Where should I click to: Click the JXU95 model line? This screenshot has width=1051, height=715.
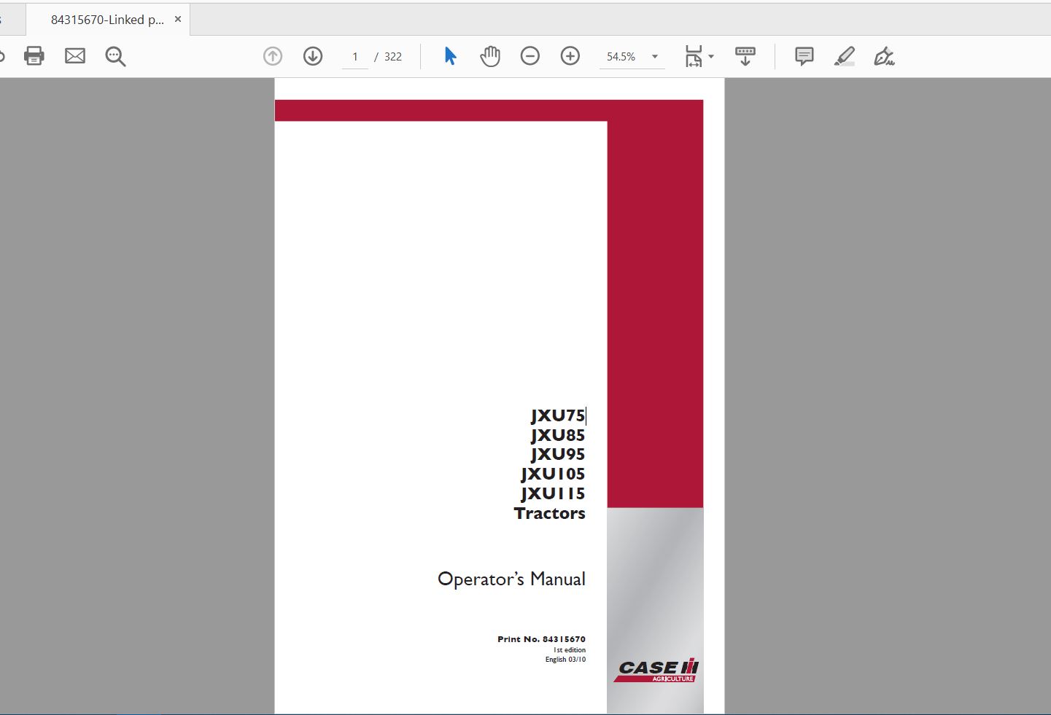coord(558,454)
